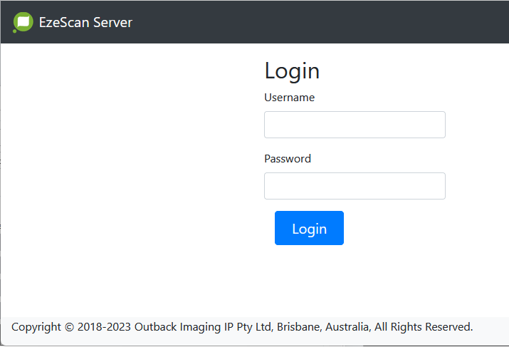Click the green EzeScan logo icon
509x347 pixels.
(23, 22)
